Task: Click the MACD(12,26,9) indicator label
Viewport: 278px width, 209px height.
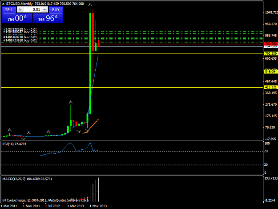Action: pos(27,179)
